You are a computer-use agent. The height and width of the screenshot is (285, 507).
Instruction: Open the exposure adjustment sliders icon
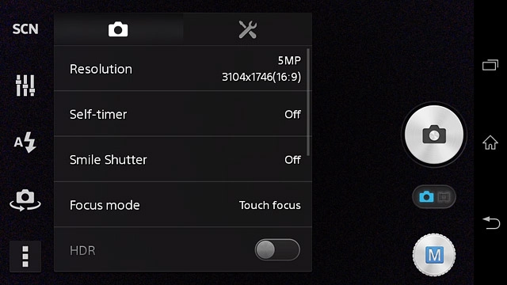point(25,85)
